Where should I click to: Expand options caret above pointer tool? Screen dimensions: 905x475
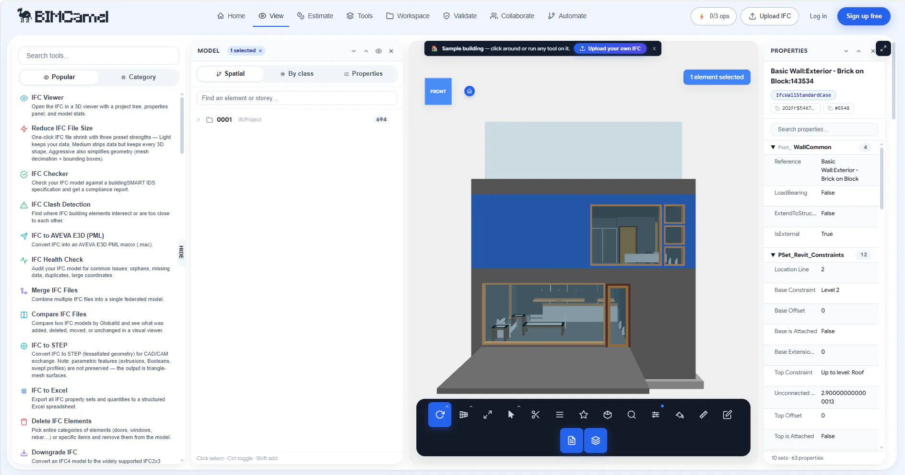click(519, 406)
